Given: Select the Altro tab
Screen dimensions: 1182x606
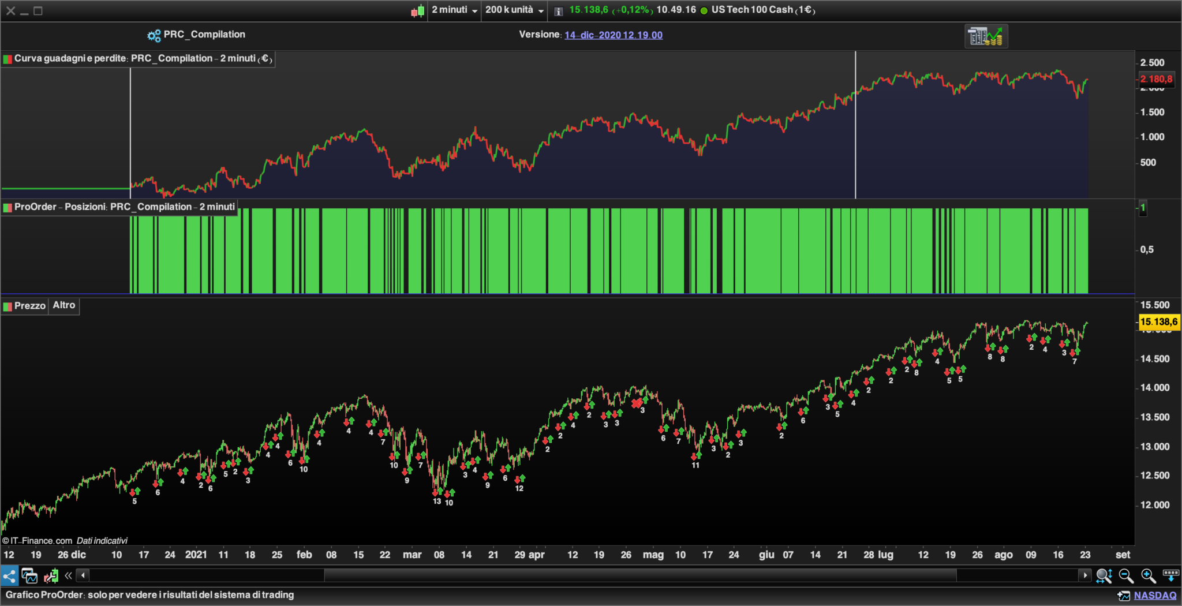Looking at the screenshot, I should (x=64, y=305).
